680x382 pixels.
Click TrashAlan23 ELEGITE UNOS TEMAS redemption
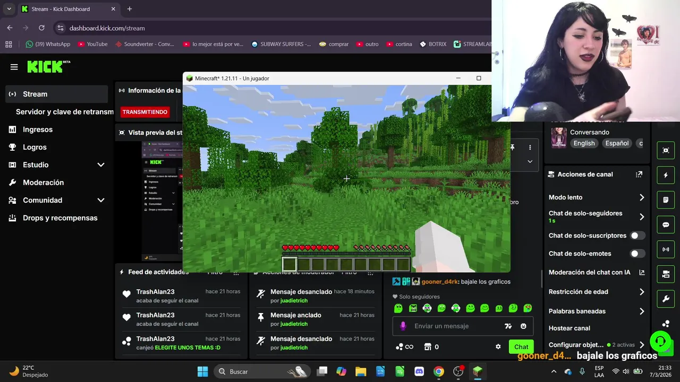click(x=188, y=348)
